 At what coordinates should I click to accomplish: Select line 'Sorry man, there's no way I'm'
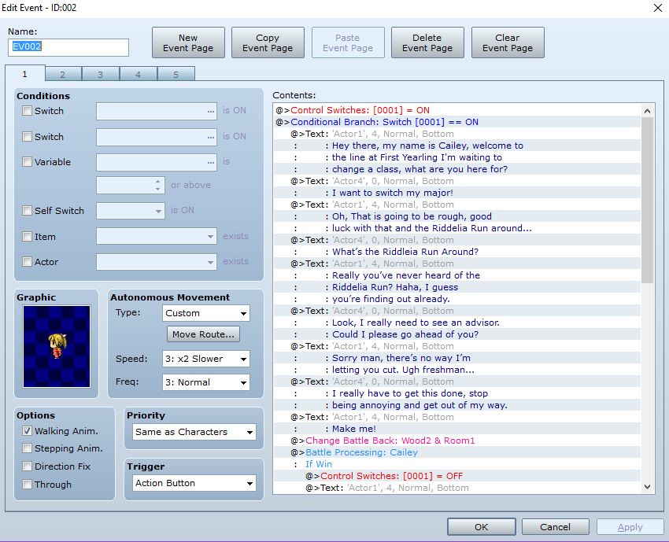(x=457, y=358)
